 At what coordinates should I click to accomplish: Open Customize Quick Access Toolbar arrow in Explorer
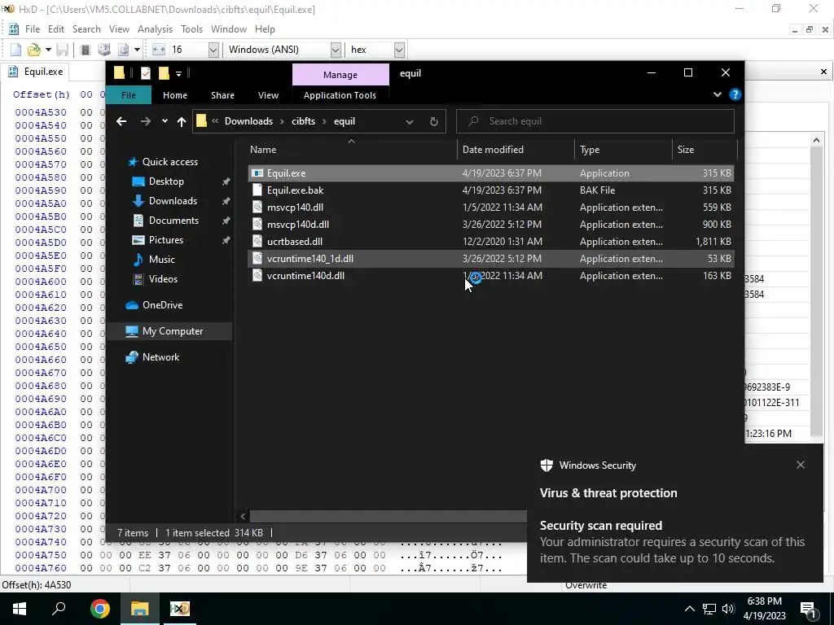[x=178, y=74]
